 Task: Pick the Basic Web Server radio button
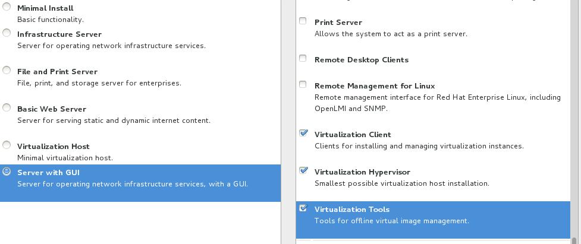click(7, 107)
